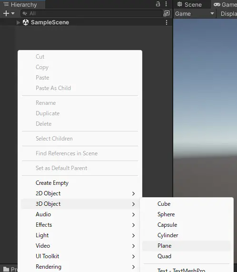Toggle the Hierarchy panel lock icon

158,4
